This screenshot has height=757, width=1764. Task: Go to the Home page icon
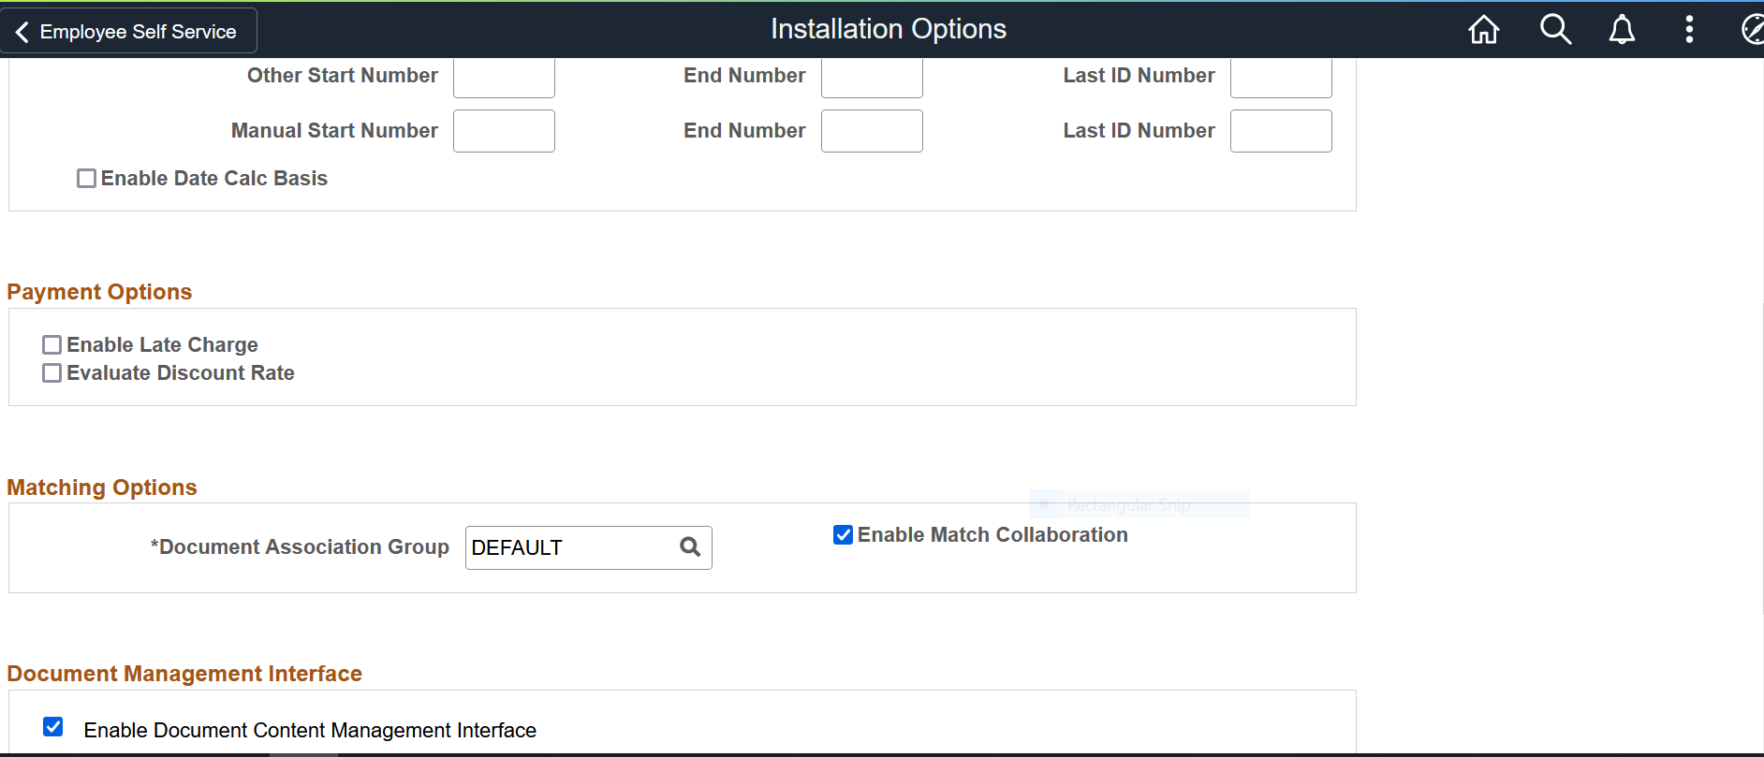pyautogui.click(x=1483, y=30)
